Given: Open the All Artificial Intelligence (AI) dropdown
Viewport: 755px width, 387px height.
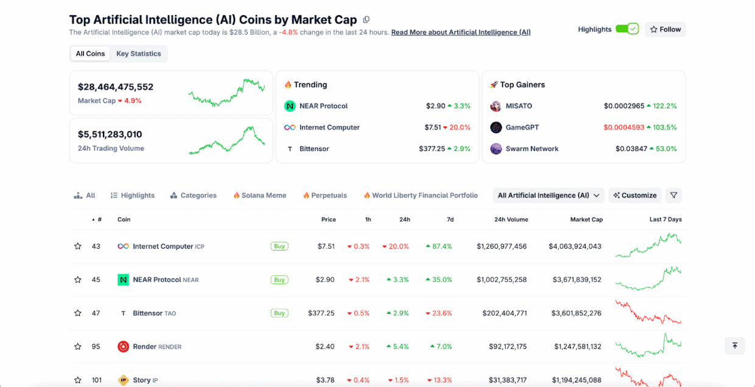Looking at the screenshot, I should [548, 195].
